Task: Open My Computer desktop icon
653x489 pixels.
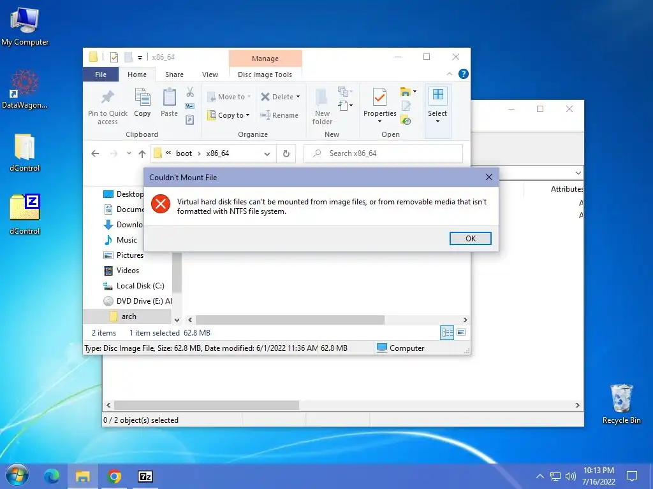Action: (x=25, y=27)
